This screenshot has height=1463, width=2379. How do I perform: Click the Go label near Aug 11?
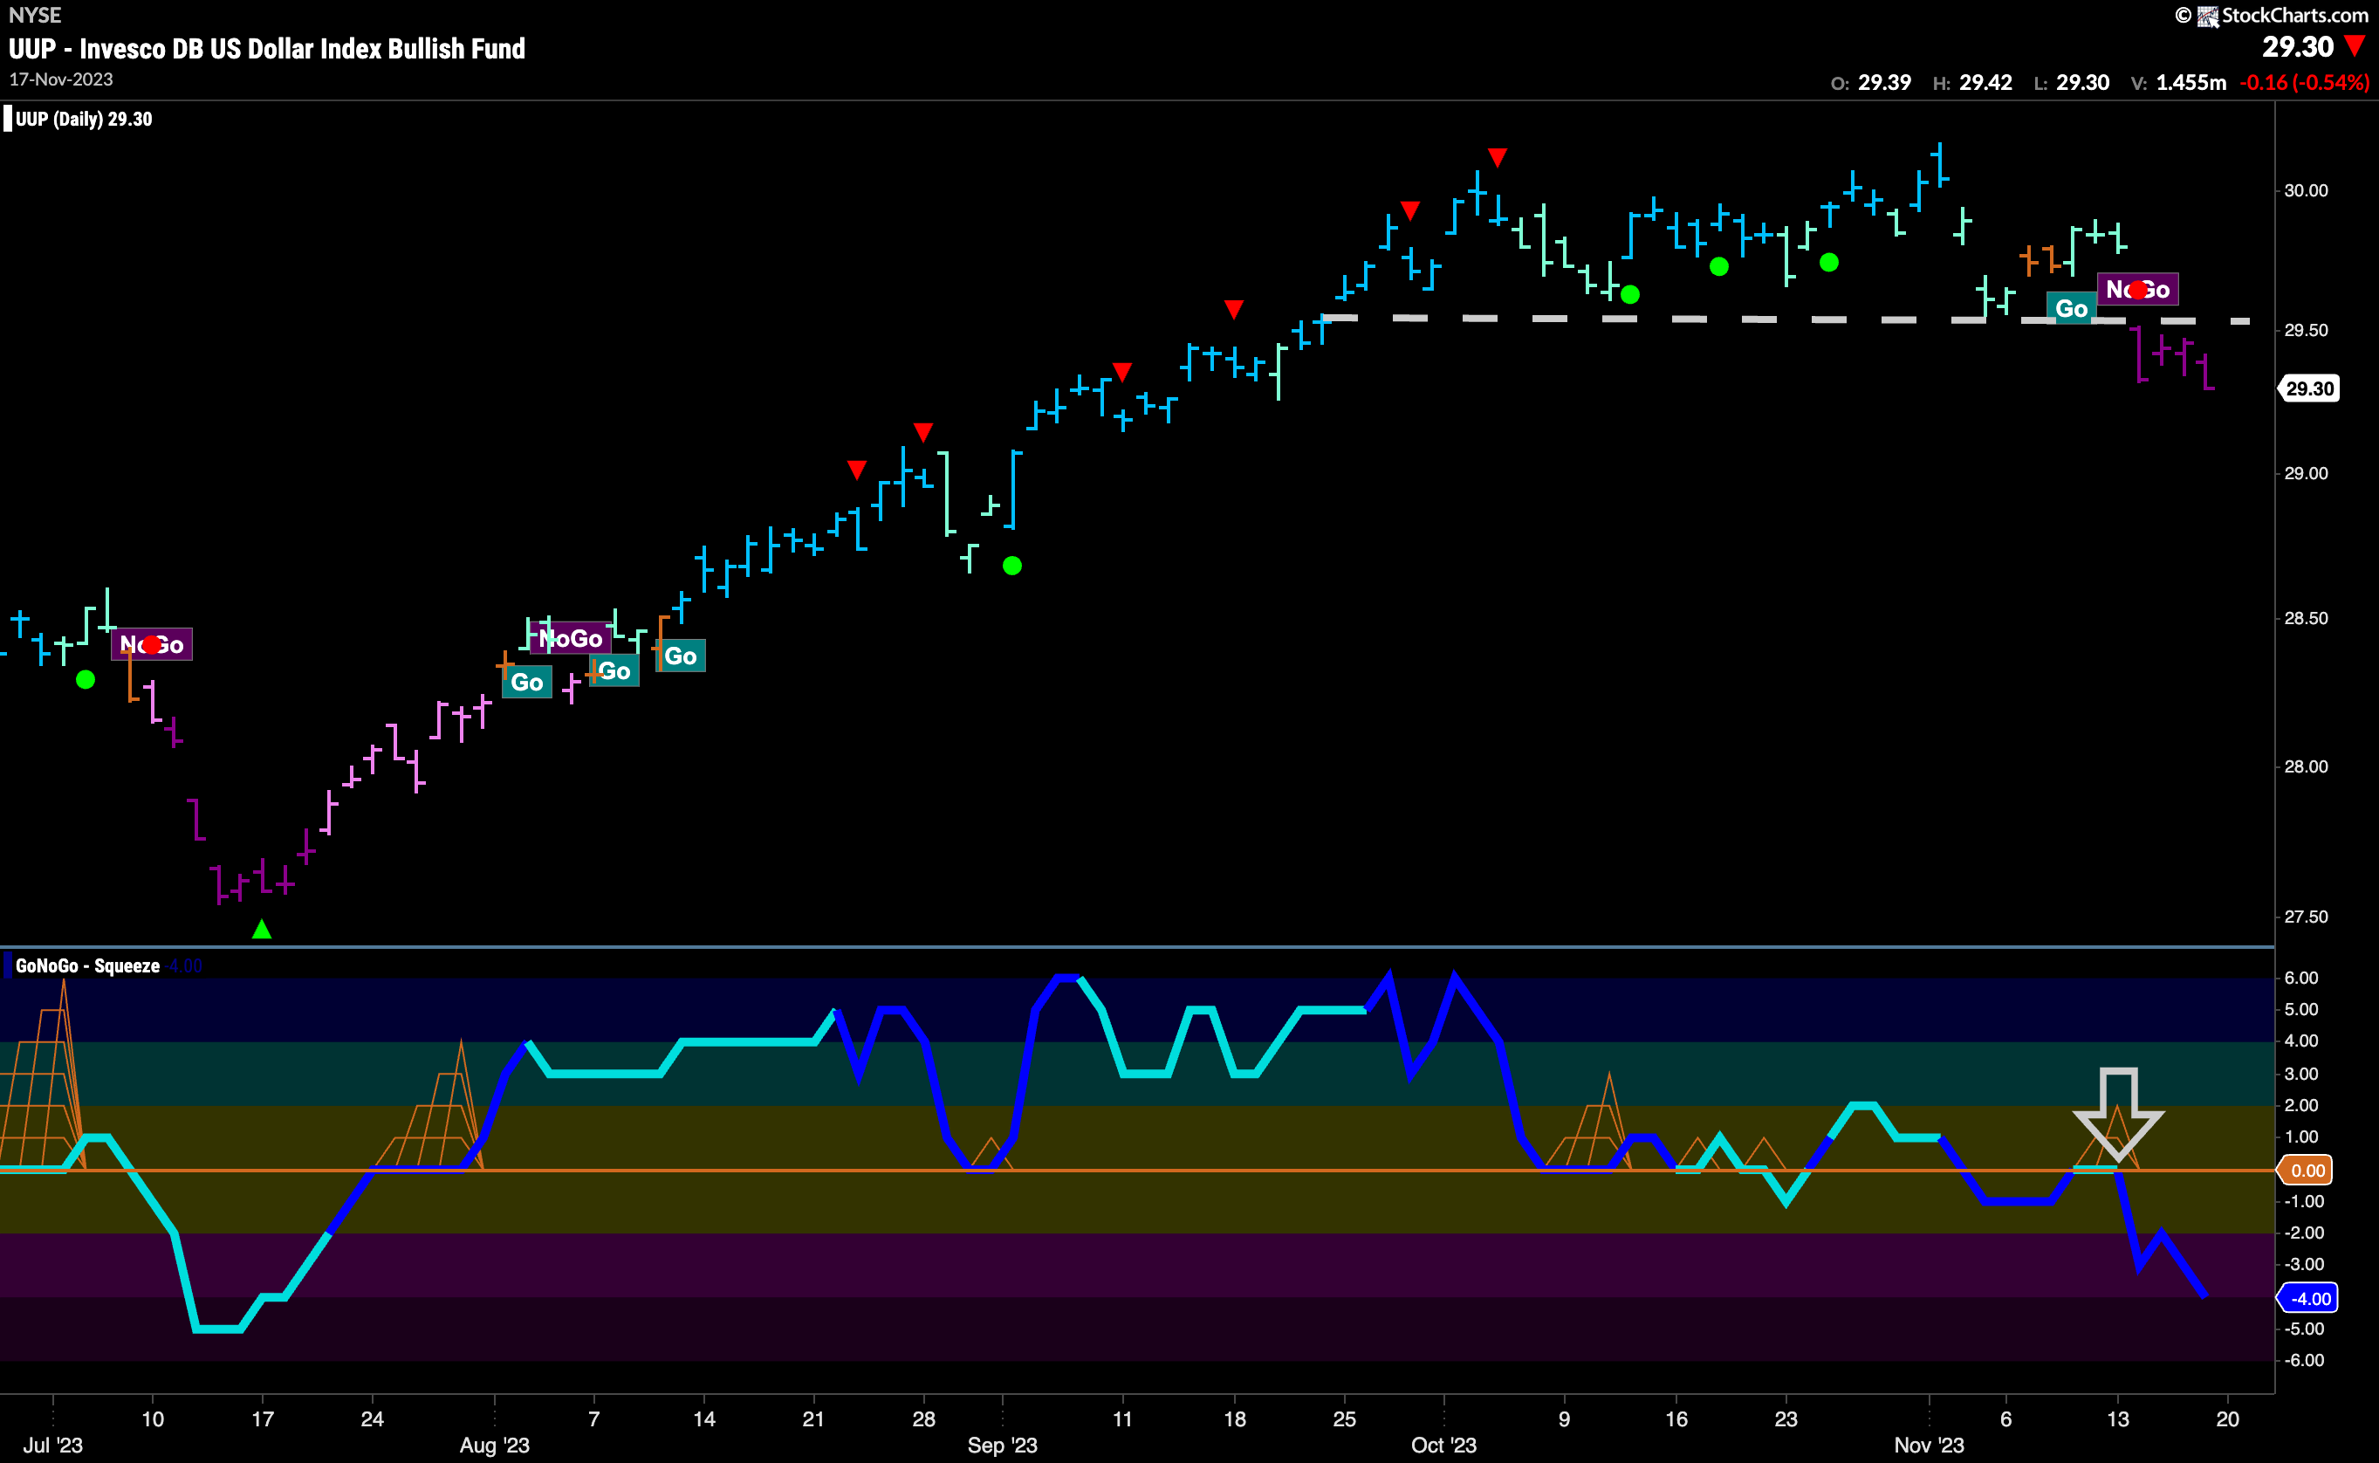(x=681, y=656)
